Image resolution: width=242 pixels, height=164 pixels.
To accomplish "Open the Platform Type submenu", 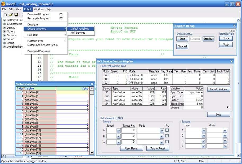I will tap(45, 41).
